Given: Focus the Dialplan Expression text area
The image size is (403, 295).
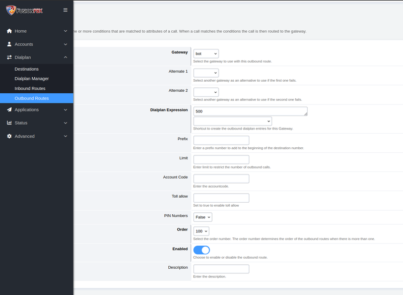Looking at the screenshot, I should click(x=250, y=111).
